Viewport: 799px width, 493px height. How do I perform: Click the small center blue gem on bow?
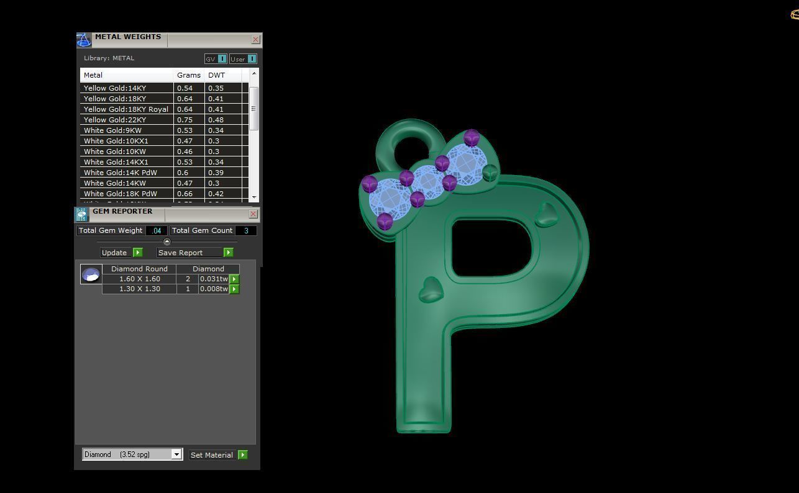pos(428,182)
